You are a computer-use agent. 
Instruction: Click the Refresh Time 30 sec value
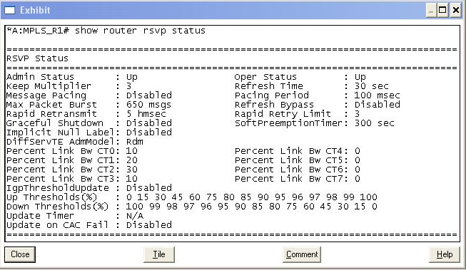[x=371, y=86]
